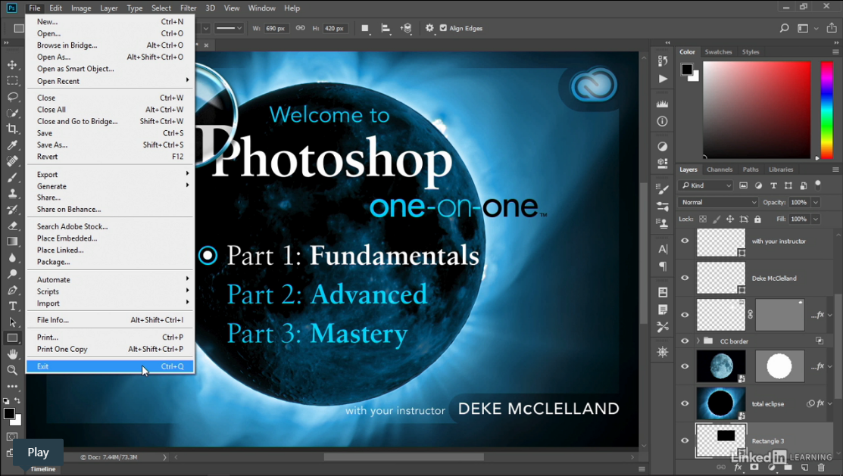Open path arrangement icon
This screenshot has width=843, height=476.
click(x=406, y=28)
